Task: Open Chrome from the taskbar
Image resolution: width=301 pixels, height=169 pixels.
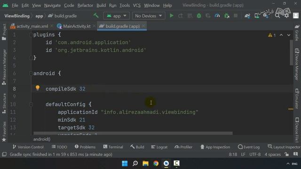Action: point(156,163)
